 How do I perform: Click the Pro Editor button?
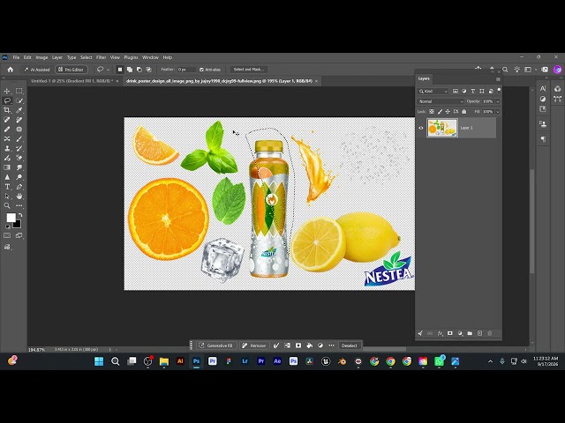[x=71, y=70]
